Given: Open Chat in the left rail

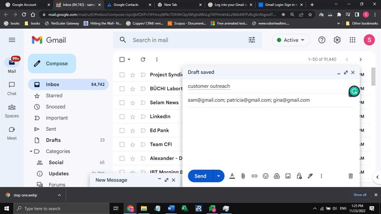Looking at the screenshot, I should pos(12,89).
